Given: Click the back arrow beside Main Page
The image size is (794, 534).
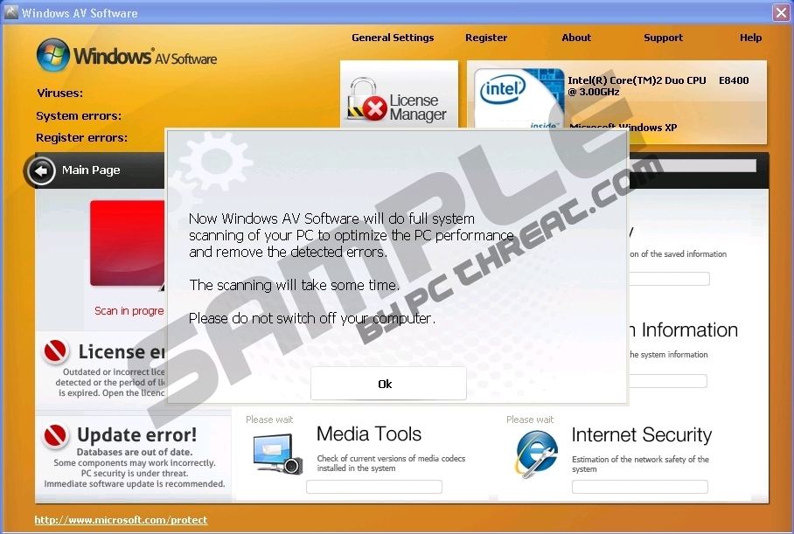Looking at the screenshot, I should (x=41, y=170).
